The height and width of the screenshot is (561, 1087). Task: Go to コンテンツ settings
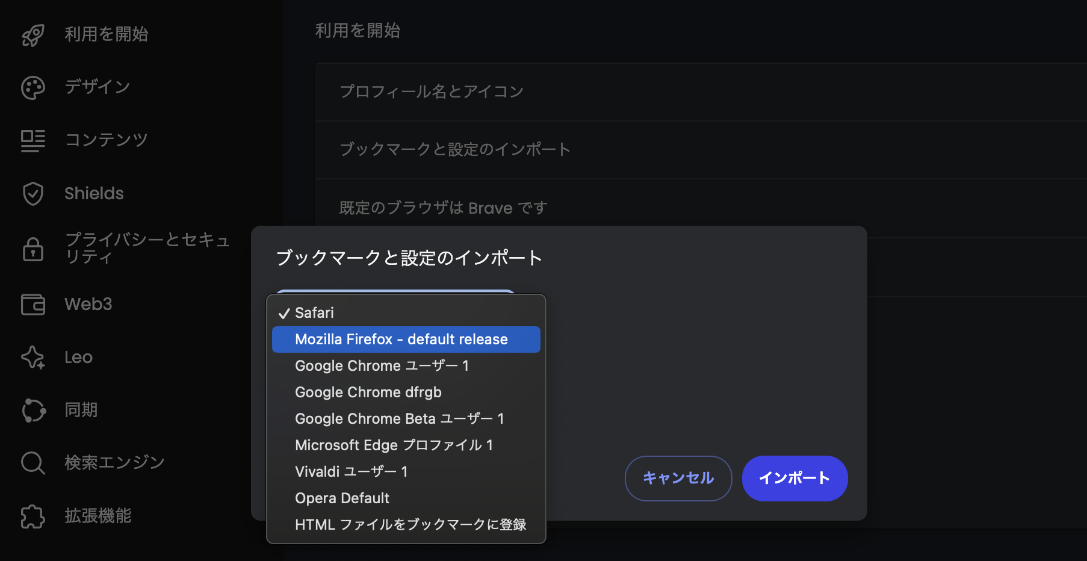coord(107,140)
